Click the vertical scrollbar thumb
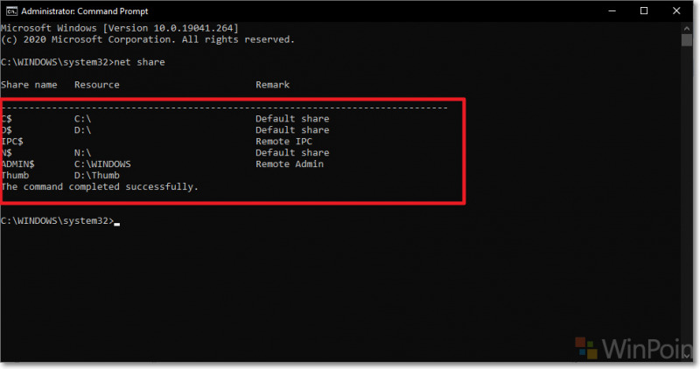 [x=687, y=39]
